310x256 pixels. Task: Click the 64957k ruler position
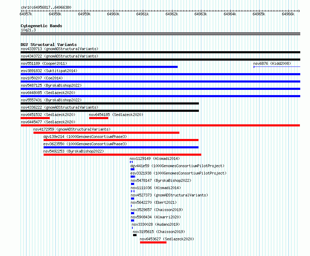click(26, 14)
